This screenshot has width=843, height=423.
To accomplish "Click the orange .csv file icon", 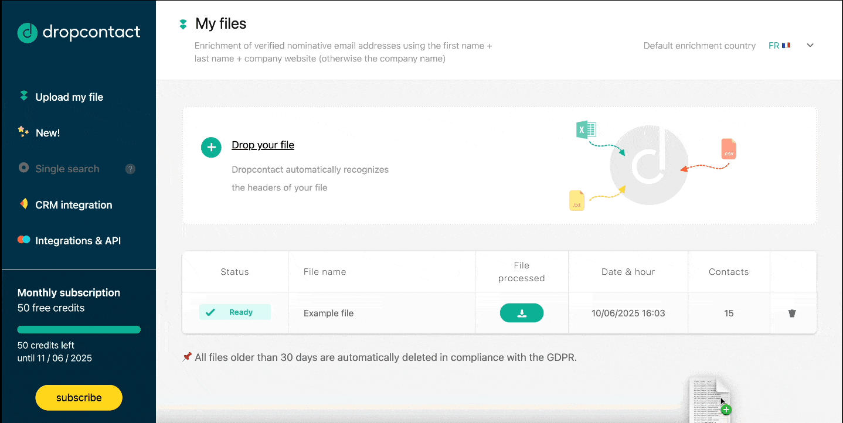I will [x=728, y=149].
